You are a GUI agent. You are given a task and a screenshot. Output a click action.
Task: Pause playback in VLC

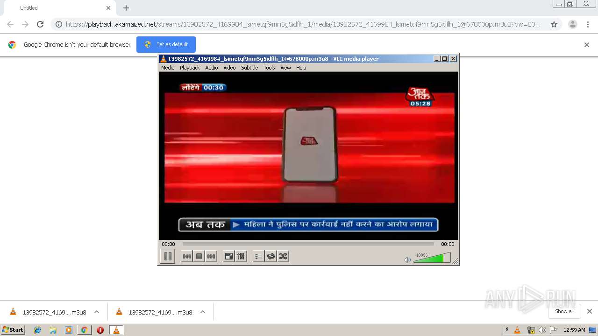click(x=168, y=256)
